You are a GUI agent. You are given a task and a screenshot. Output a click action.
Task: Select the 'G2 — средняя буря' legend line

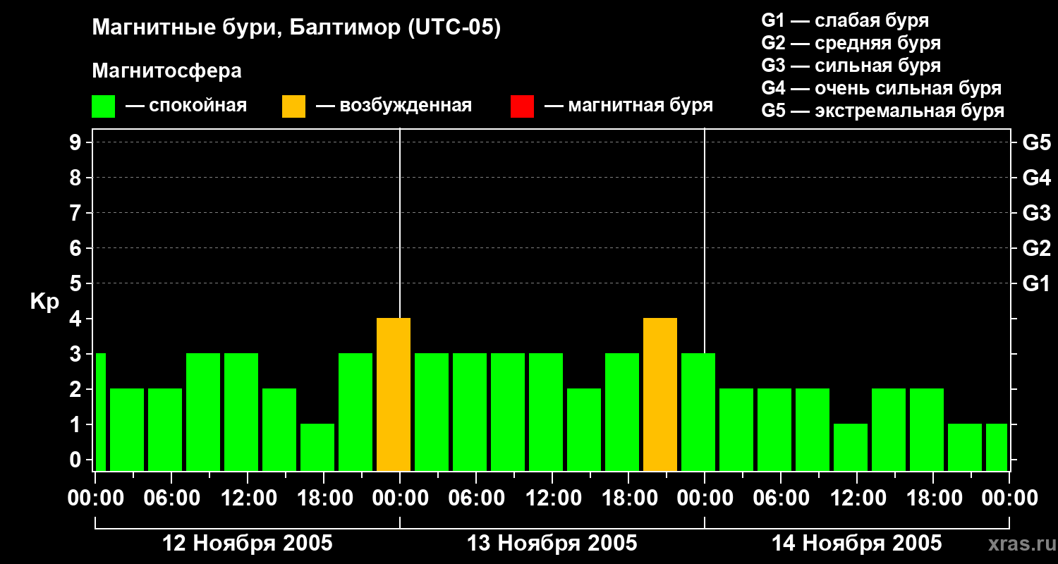[x=851, y=43]
